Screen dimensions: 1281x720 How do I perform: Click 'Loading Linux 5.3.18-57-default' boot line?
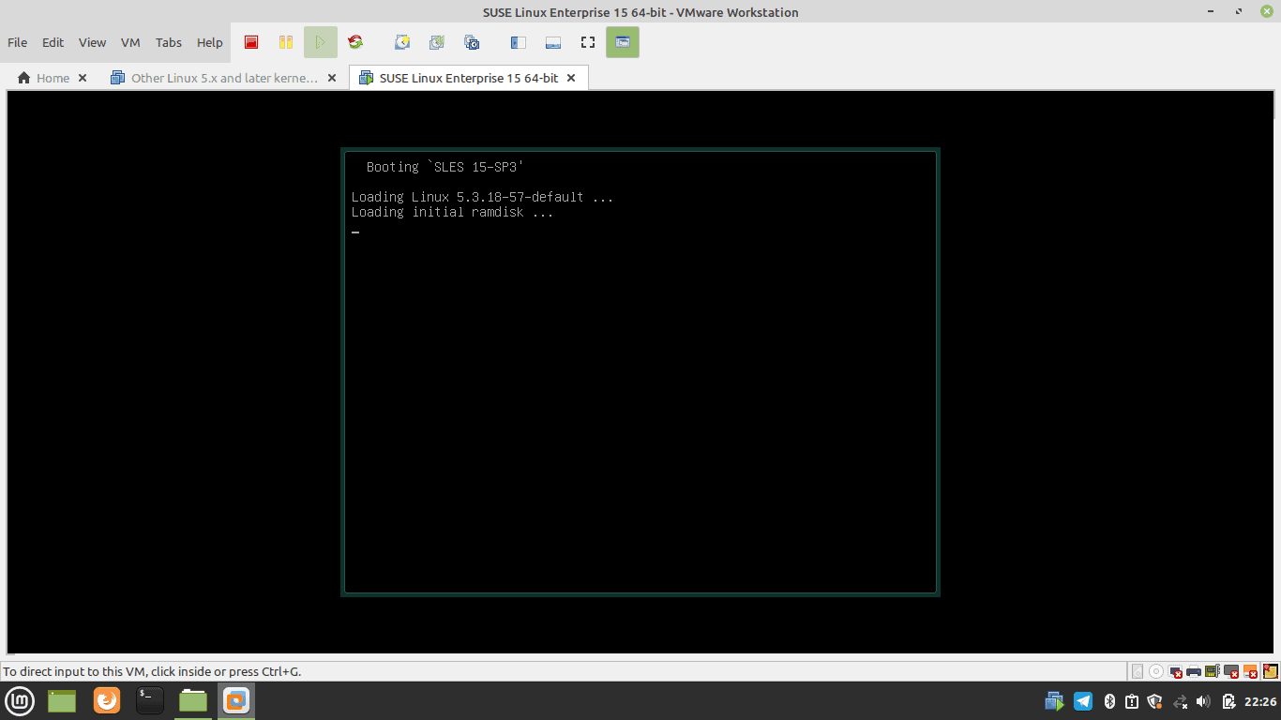pyautogui.click(x=482, y=197)
